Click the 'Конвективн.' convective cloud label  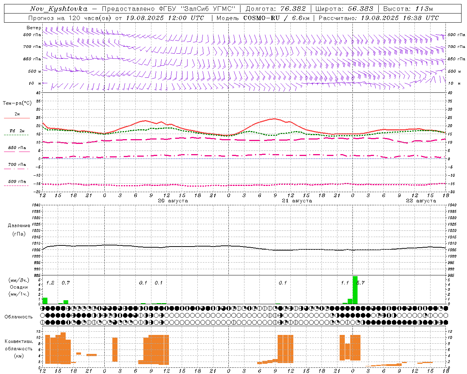[19, 341]
